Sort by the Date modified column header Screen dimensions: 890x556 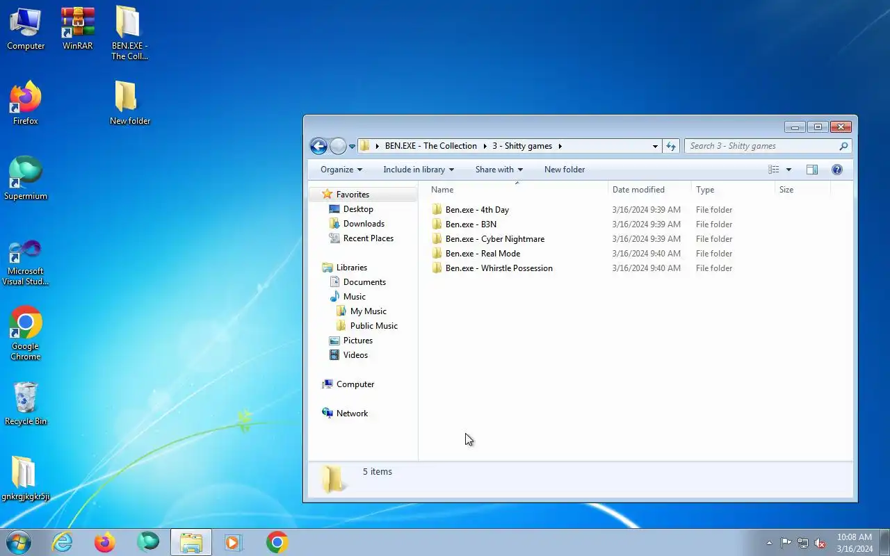click(649, 190)
